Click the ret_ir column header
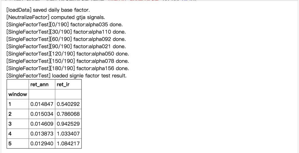Viewport: 299px width, 153px height. tap(63, 85)
